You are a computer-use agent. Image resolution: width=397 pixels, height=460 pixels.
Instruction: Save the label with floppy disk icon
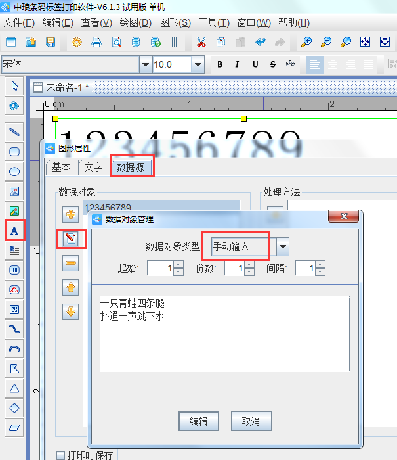(51, 42)
